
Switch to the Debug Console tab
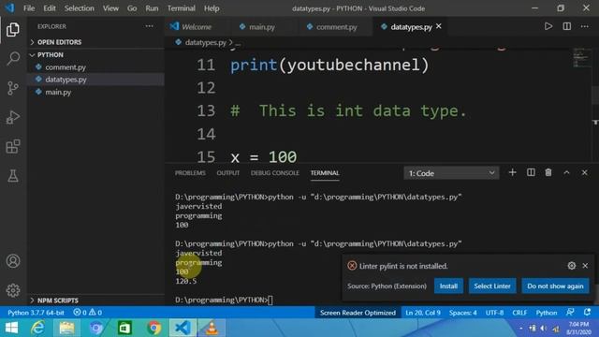(274, 172)
